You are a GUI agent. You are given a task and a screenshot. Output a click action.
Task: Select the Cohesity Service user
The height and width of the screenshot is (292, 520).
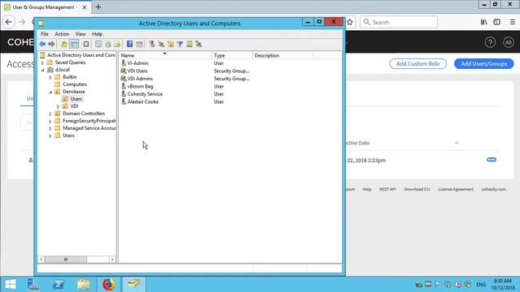pos(145,94)
